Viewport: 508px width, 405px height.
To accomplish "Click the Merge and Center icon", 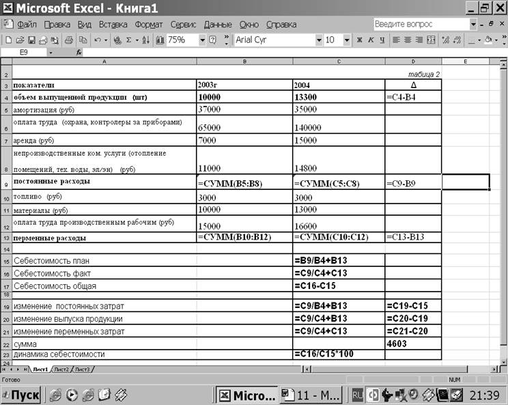I will tap(431, 40).
